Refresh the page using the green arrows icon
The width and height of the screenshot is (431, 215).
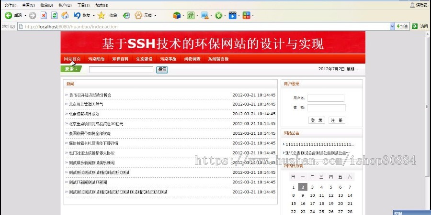click(55, 15)
